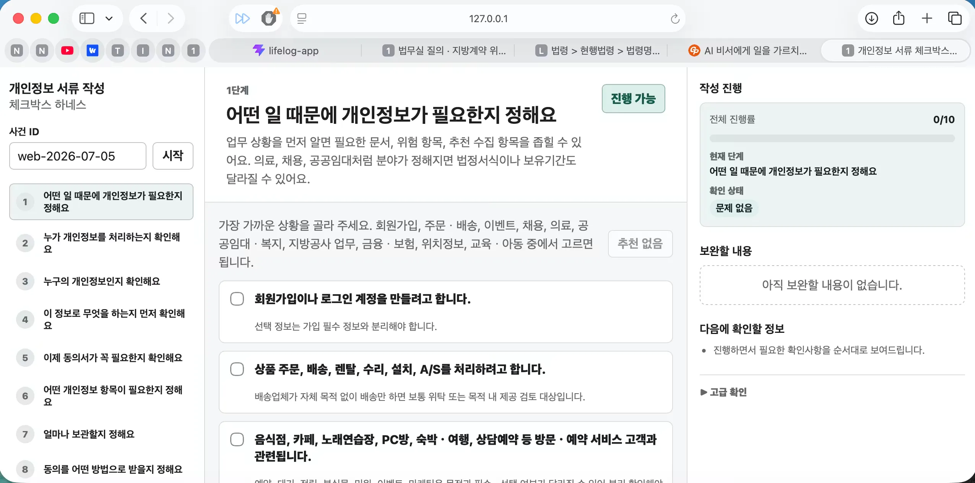This screenshot has width=975, height=483.
Task: Go forward with the right arrow
Action: pos(171,18)
